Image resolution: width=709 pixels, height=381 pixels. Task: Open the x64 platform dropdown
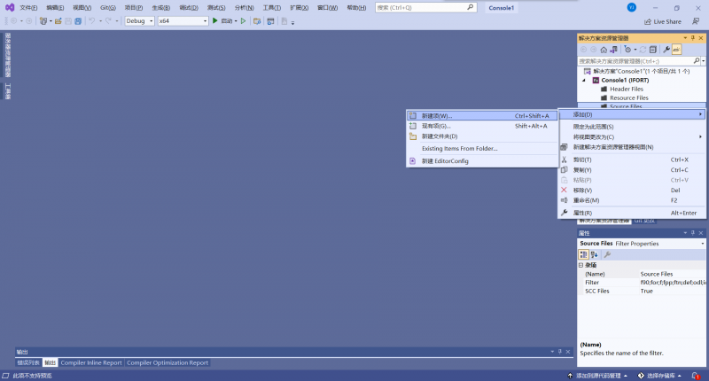tap(182, 20)
